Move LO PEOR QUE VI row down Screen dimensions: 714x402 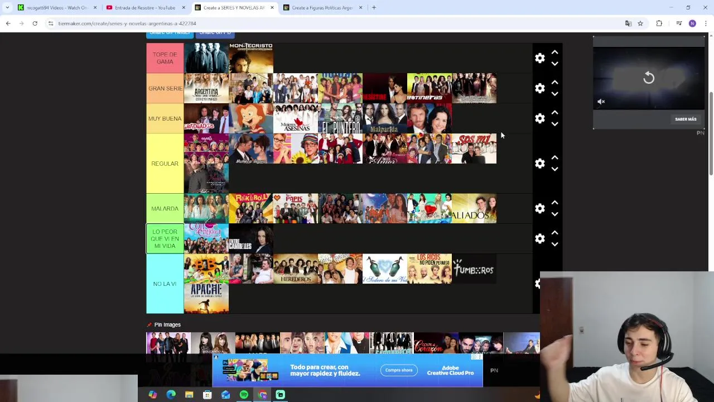pos(554,244)
